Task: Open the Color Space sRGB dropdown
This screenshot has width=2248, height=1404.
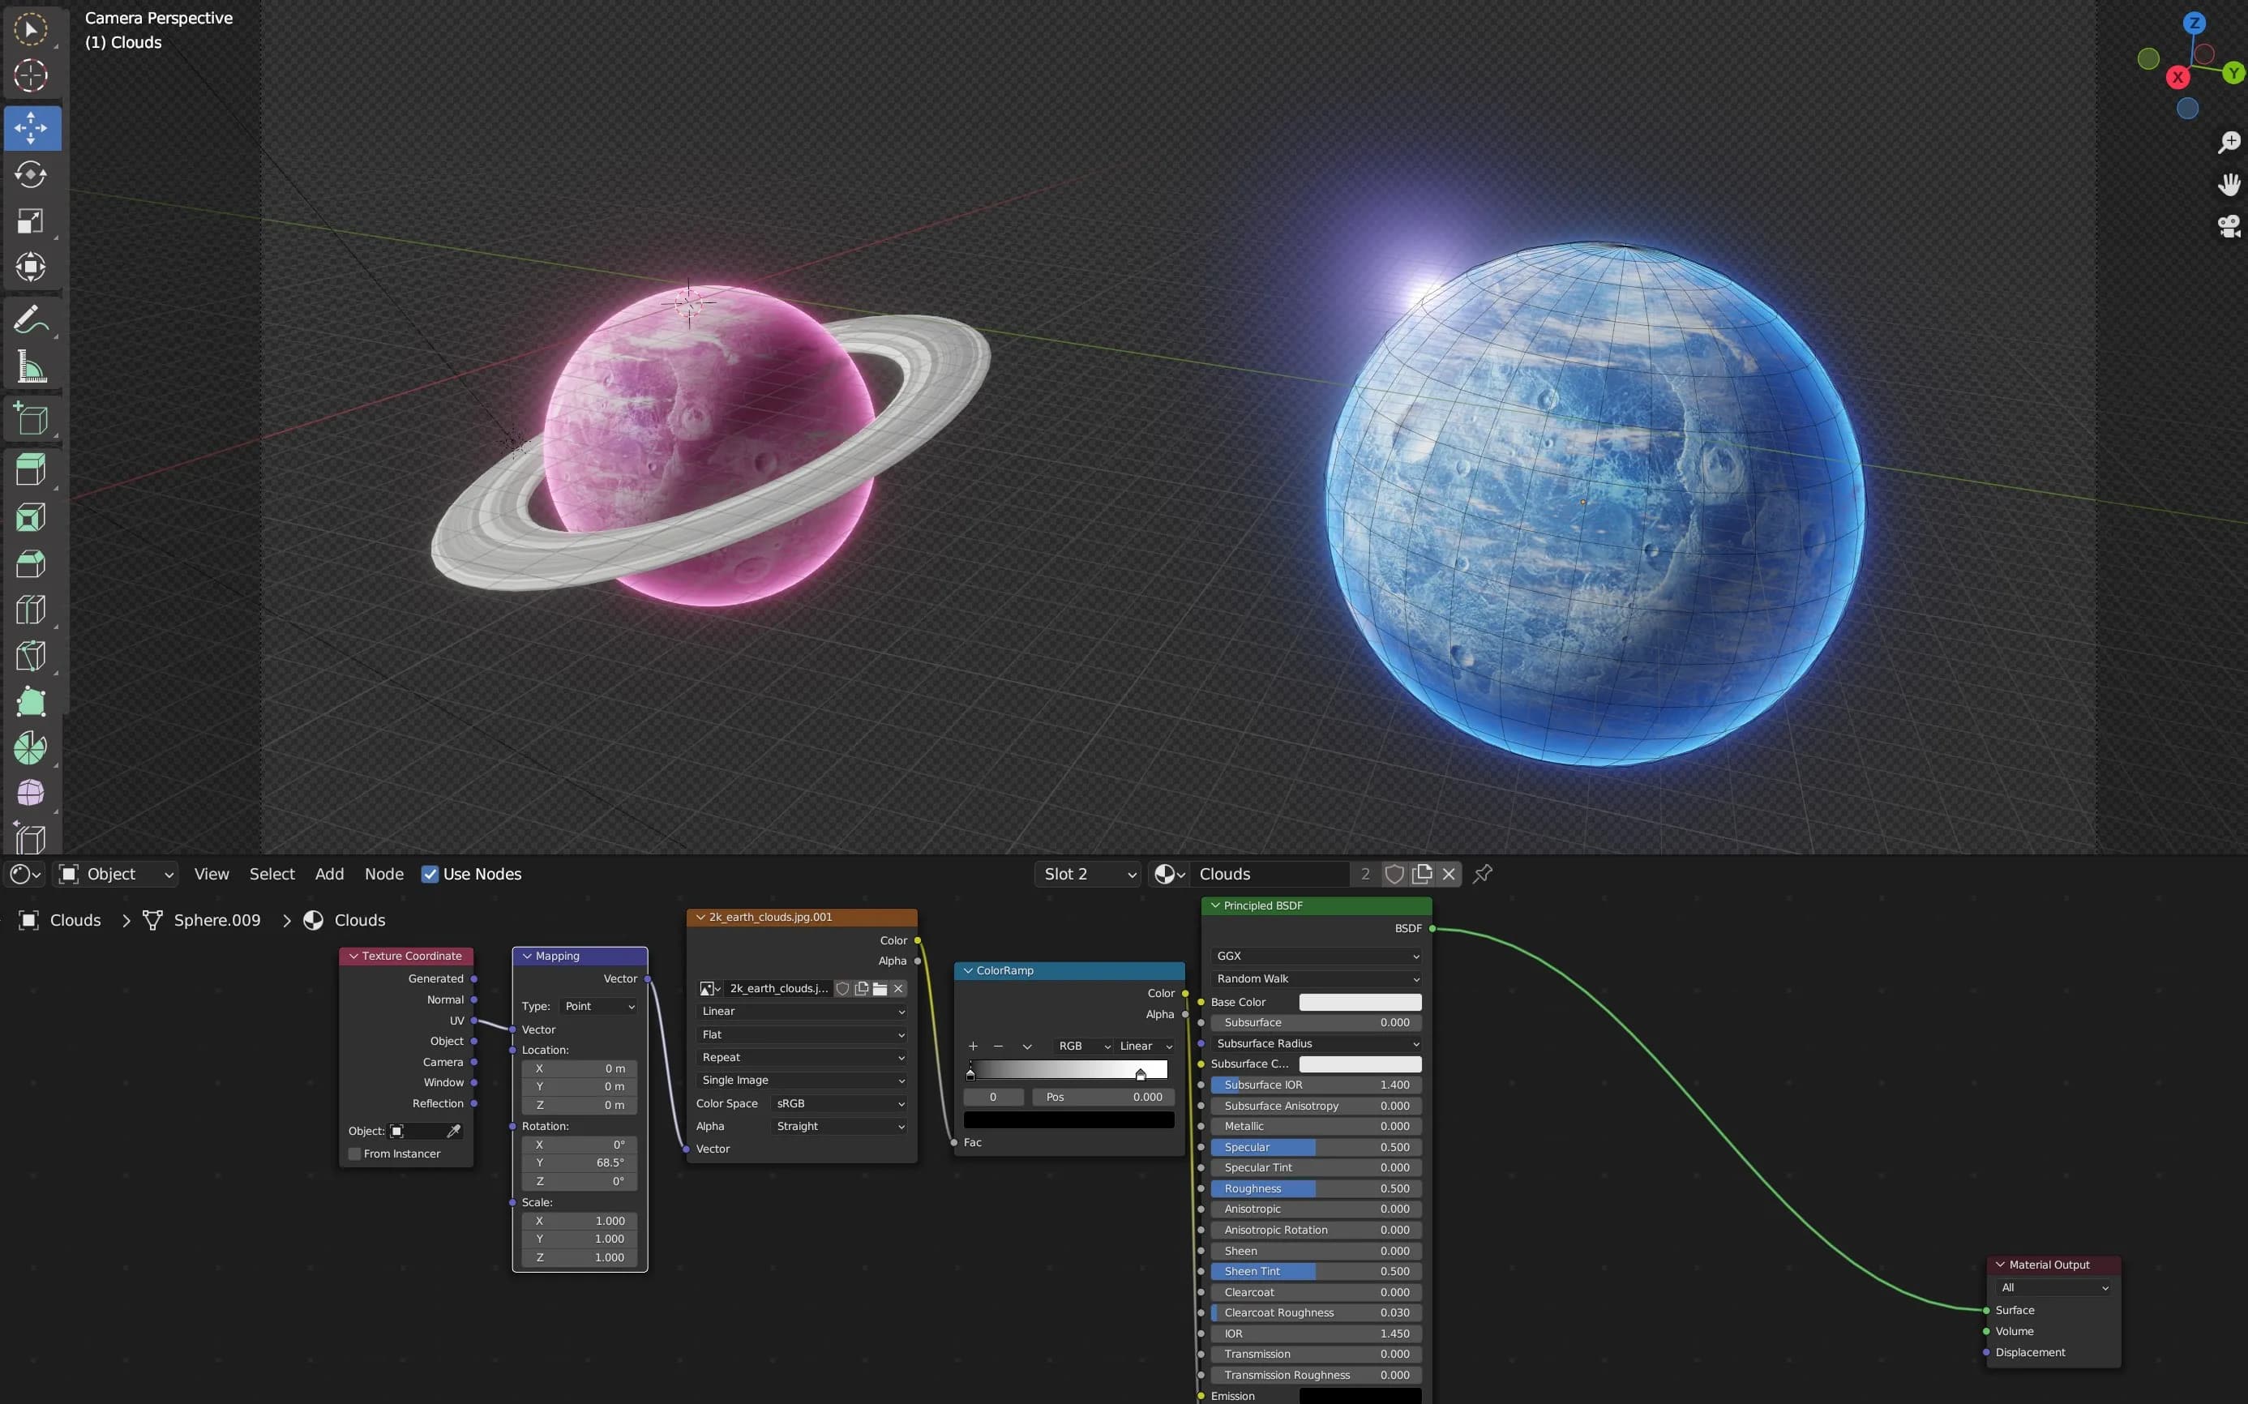Action: coord(839,1103)
